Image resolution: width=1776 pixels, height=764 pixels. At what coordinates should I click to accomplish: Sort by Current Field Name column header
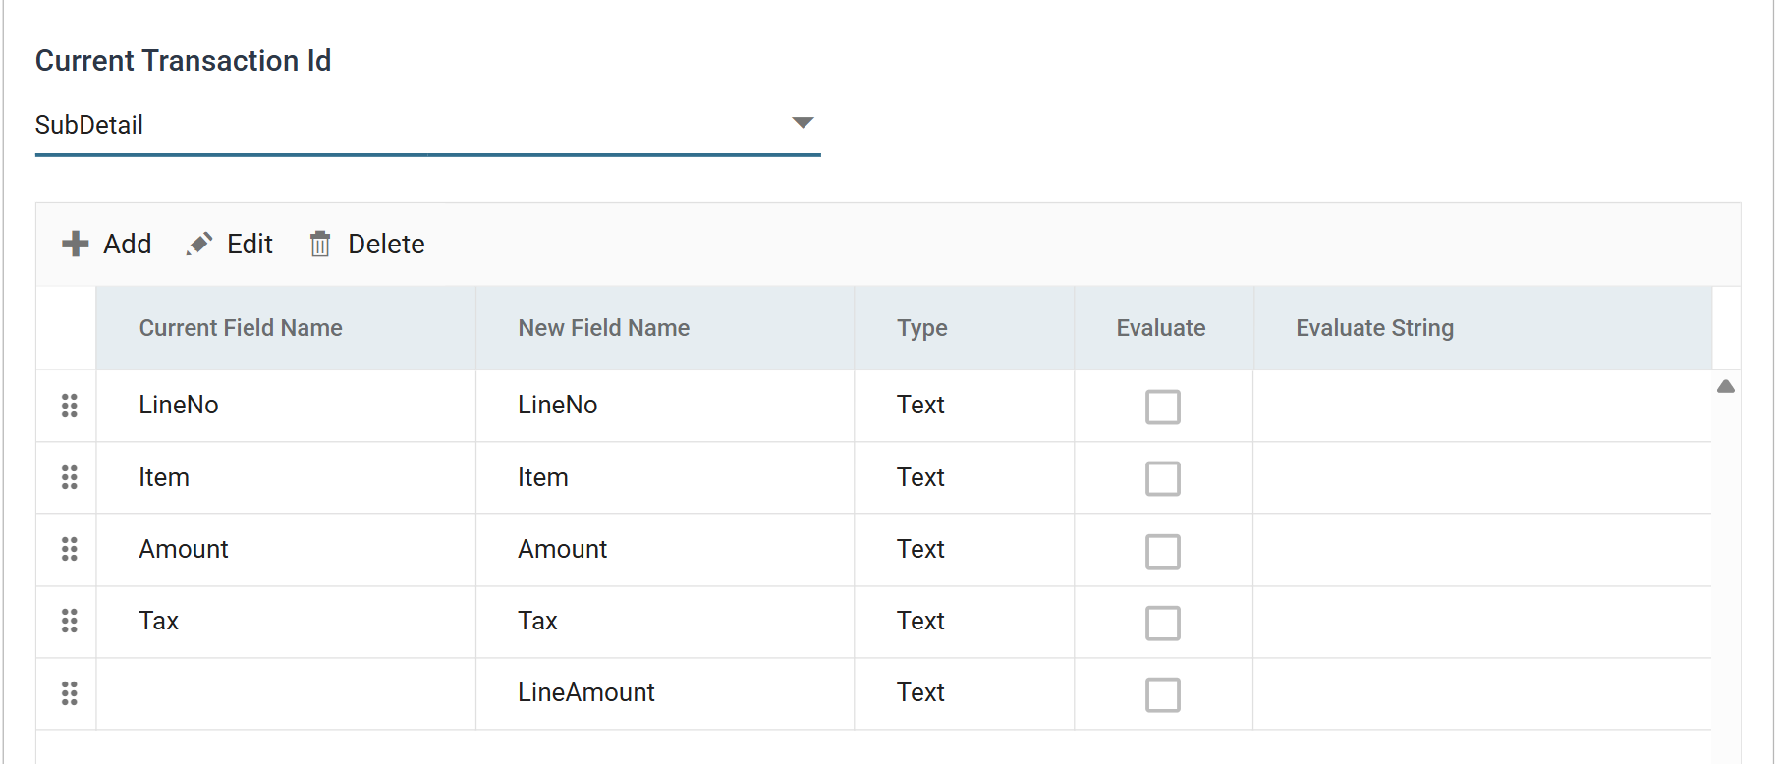coord(286,328)
